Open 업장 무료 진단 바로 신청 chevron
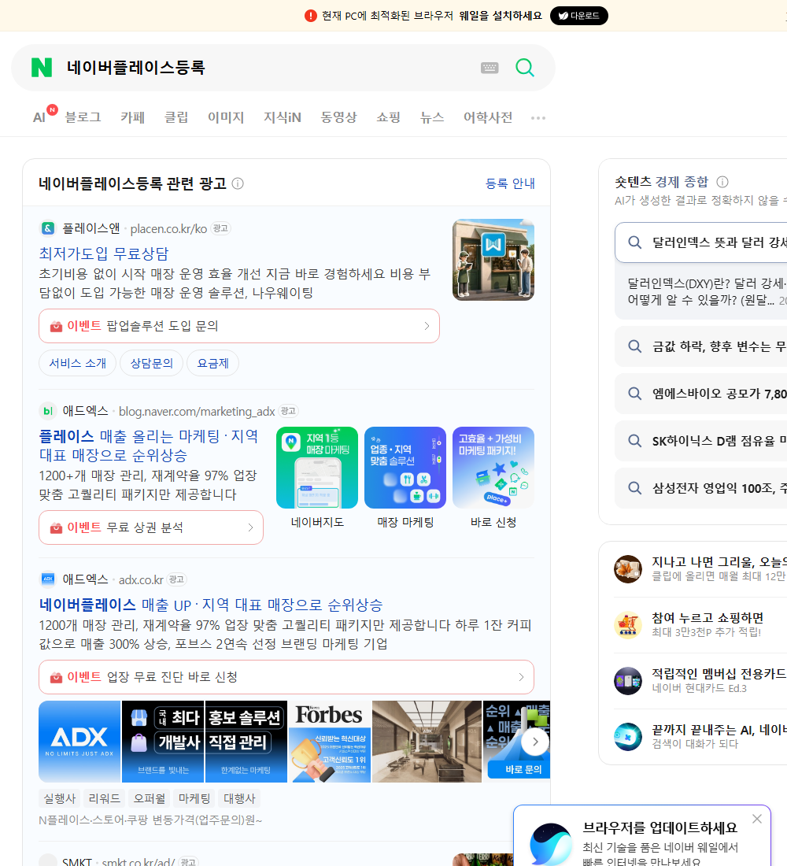The height and width of the screenshot is (866, 787). (x=521, y=676)
